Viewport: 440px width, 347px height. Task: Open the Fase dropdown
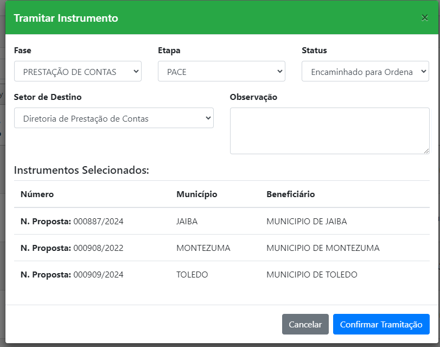[x=78, y=71]
